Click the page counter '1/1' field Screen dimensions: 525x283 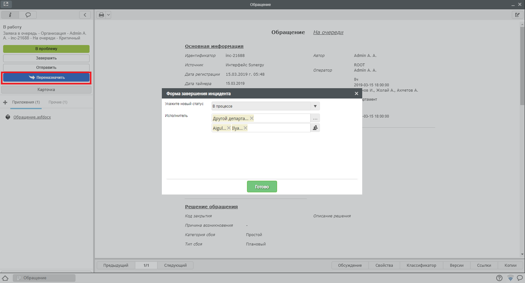146,265
